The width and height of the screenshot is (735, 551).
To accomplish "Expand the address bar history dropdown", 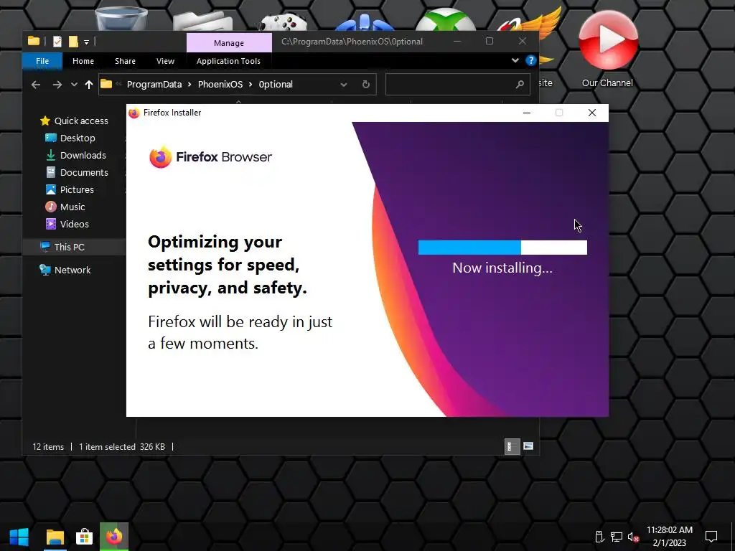I will [344, 85].
